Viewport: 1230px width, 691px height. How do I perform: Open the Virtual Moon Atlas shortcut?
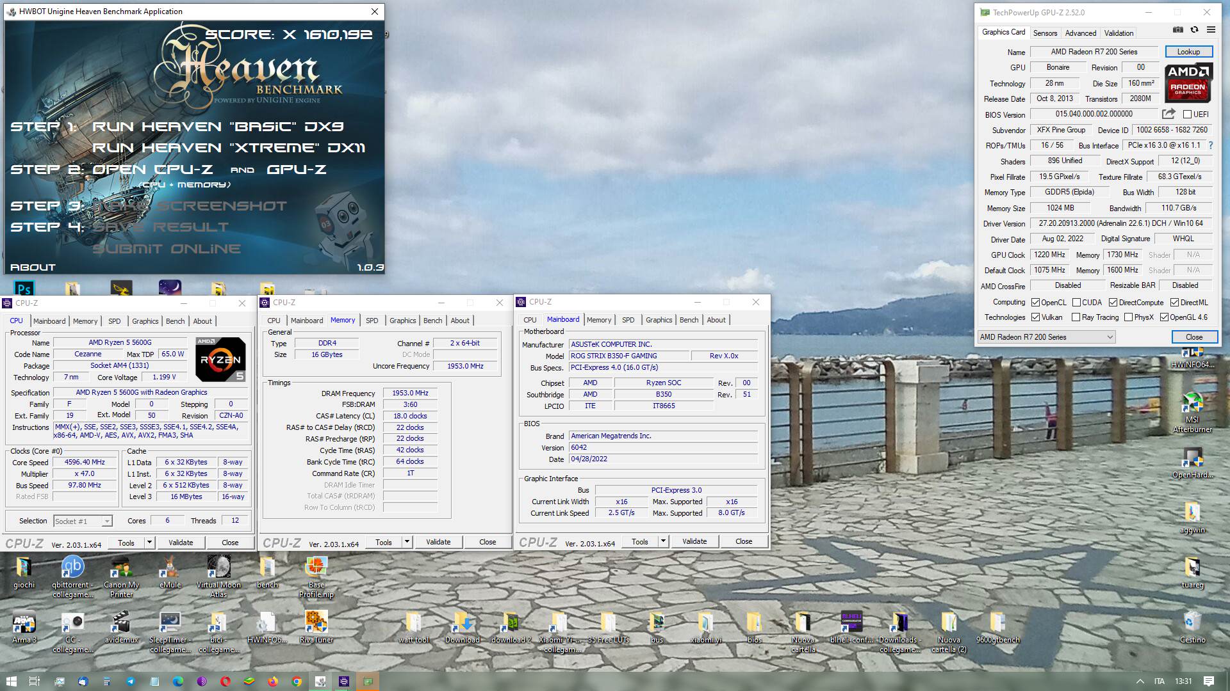[x=218, y=576]
